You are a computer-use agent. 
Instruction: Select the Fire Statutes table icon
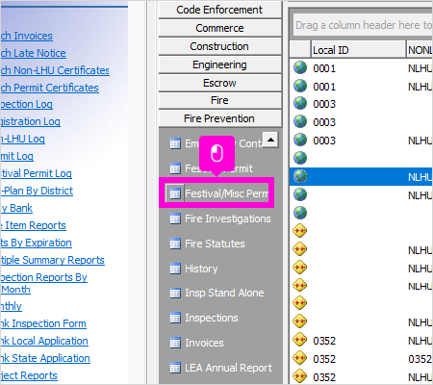coord(175,244)
